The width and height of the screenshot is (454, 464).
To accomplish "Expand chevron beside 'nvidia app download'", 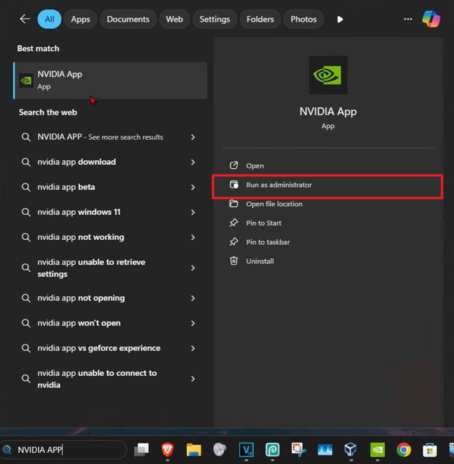I will click(x=193, y=162).
